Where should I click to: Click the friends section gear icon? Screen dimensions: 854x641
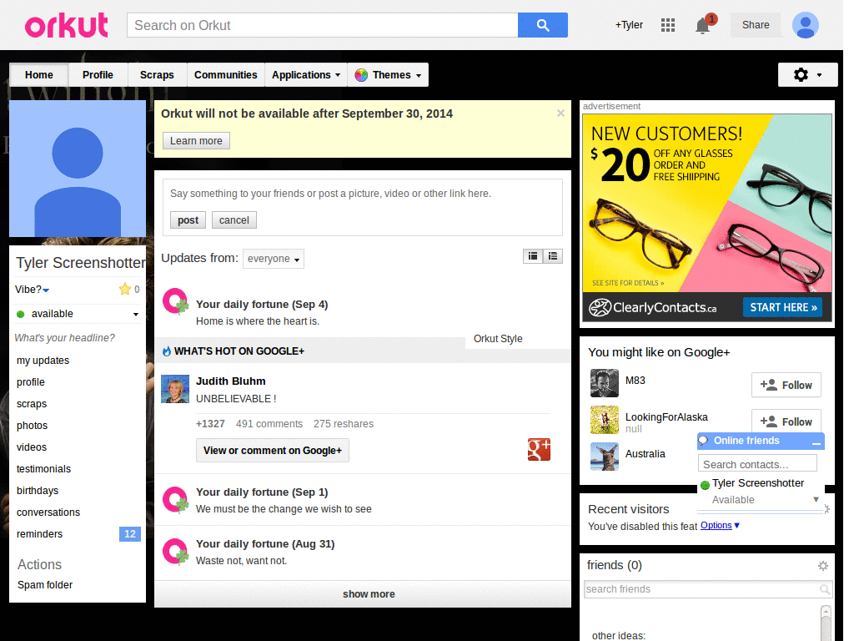click(x=823, y=566)
